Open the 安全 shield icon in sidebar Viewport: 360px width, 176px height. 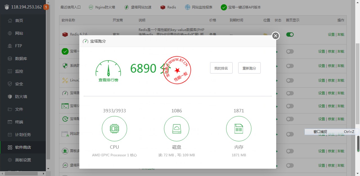[x=10, y=84]
